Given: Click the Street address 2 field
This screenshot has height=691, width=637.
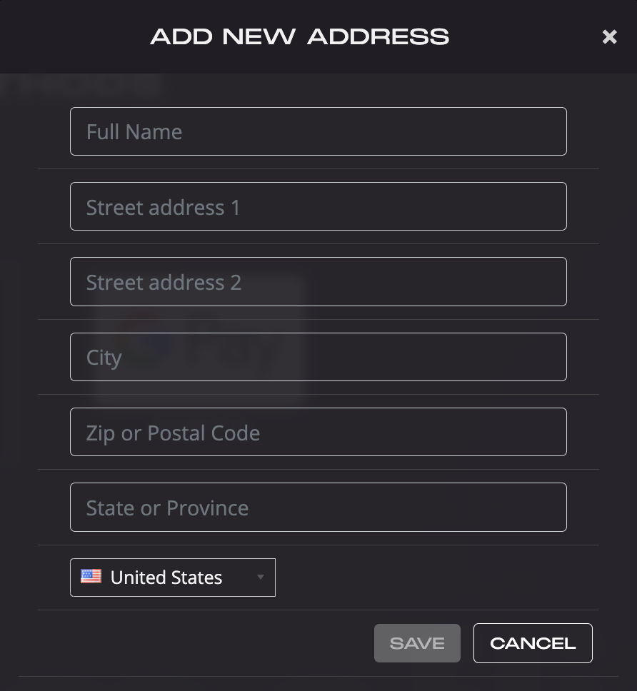Looking at the screenshot, I should [318, 281].
